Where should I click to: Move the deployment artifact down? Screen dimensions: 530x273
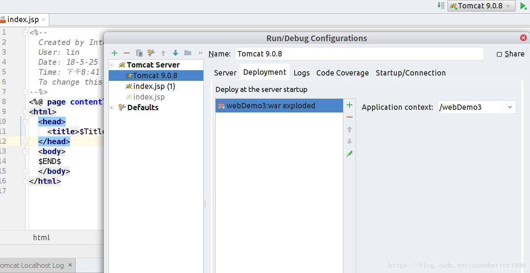pos(350,141)
